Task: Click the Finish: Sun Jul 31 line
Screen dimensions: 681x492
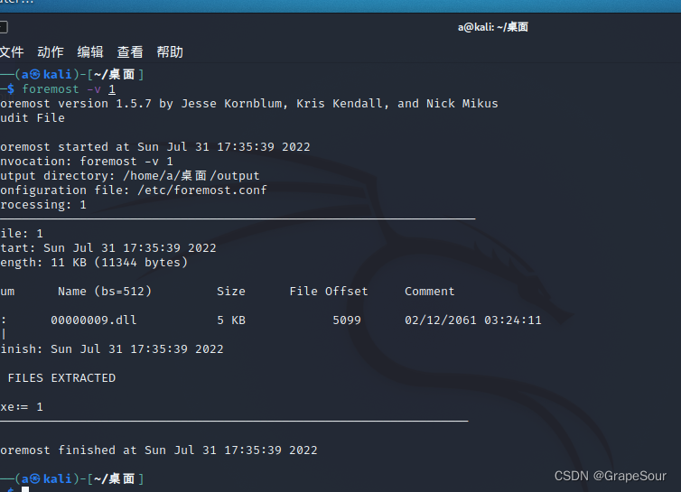Action: [x=112, y=348]
